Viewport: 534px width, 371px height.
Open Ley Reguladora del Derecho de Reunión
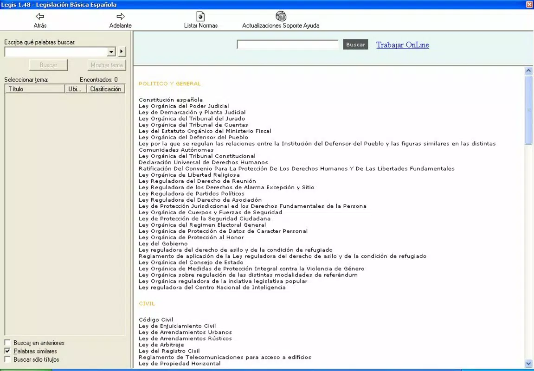(x=197, y=181)
